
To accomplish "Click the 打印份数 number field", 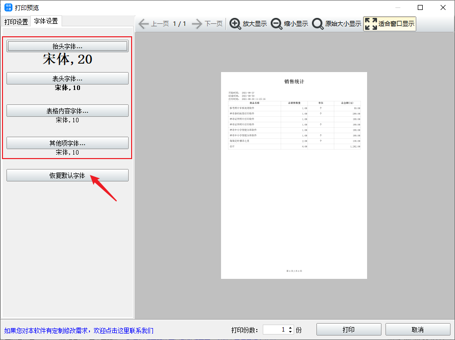I will point(275,330).
